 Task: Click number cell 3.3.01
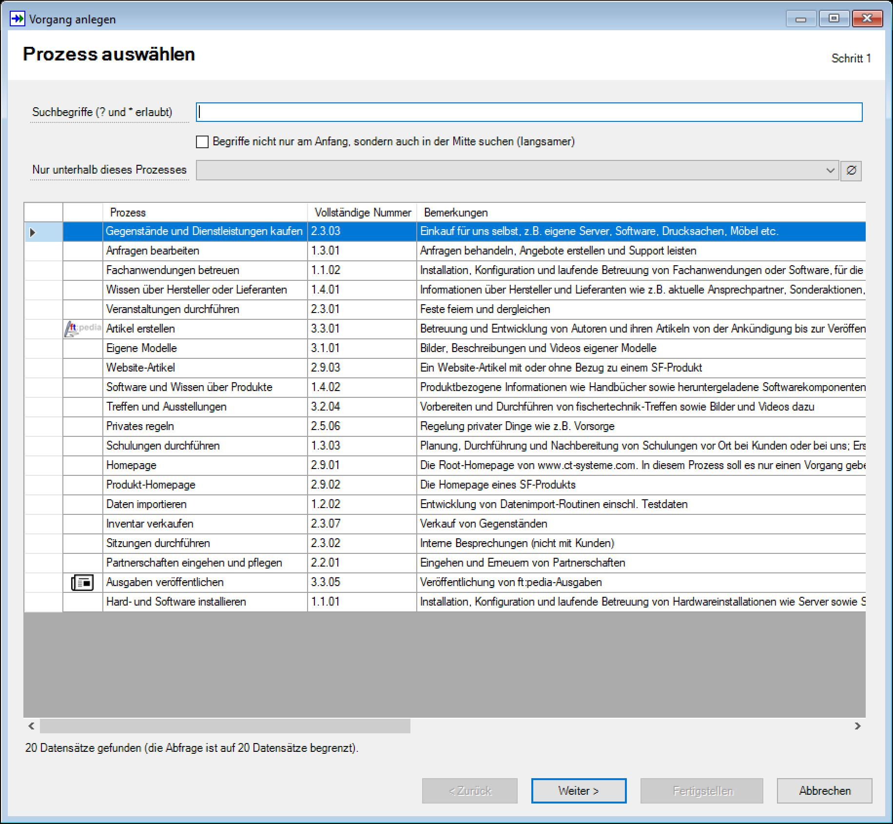click(362, 329)
